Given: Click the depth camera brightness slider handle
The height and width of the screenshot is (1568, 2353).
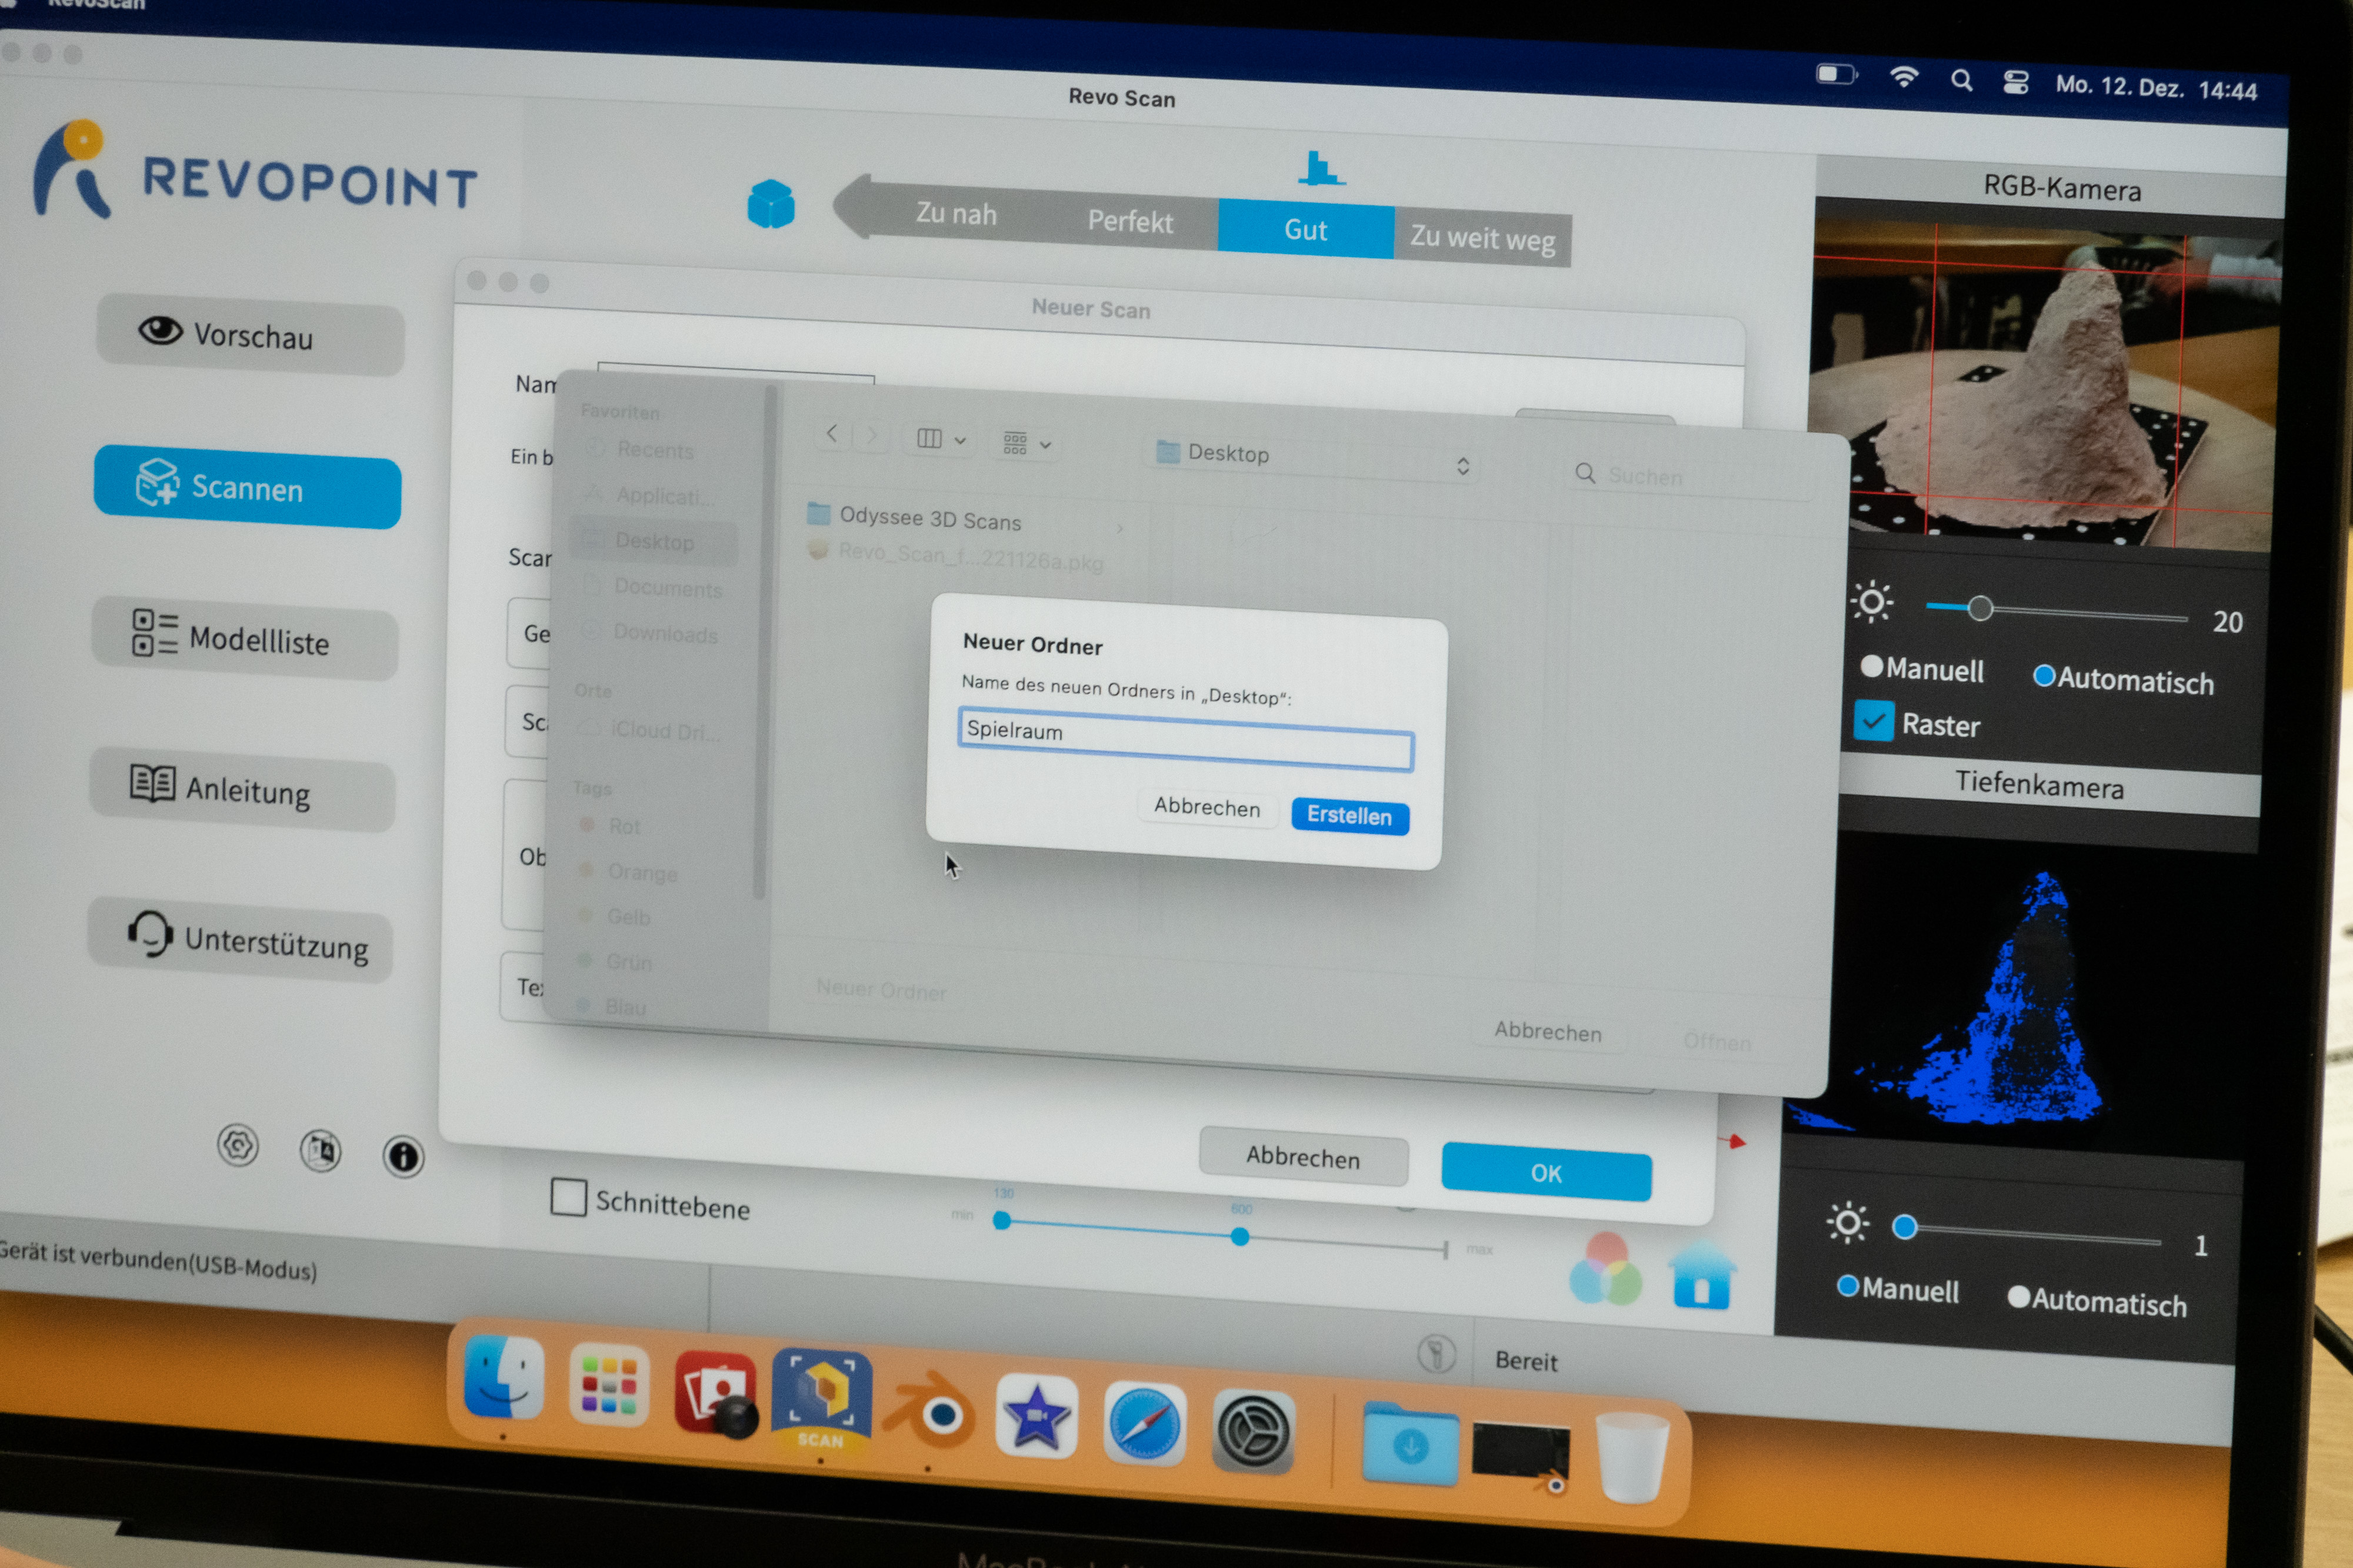Looking at the screenshot, I should [1905, 1226].
